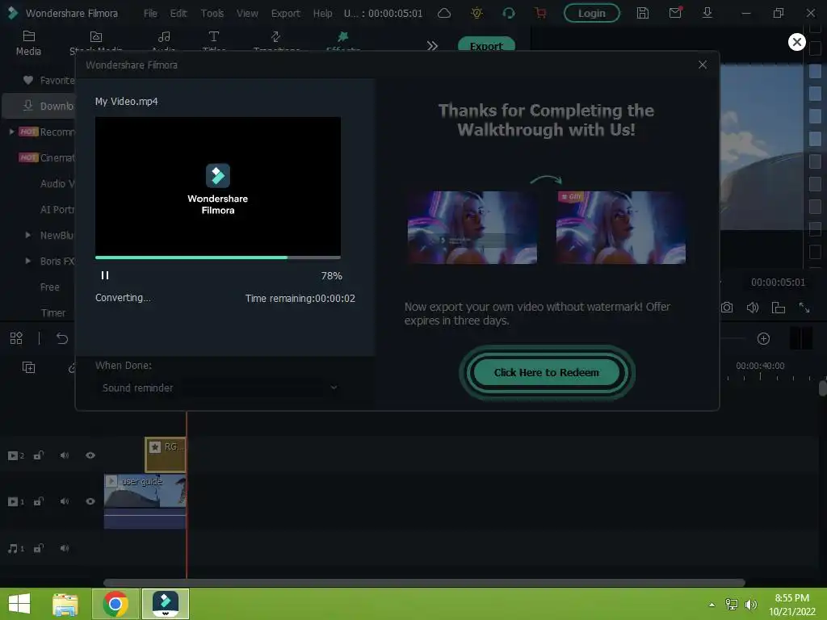Open the Help menu
This screenshot has height=620, width=827.
322,13
